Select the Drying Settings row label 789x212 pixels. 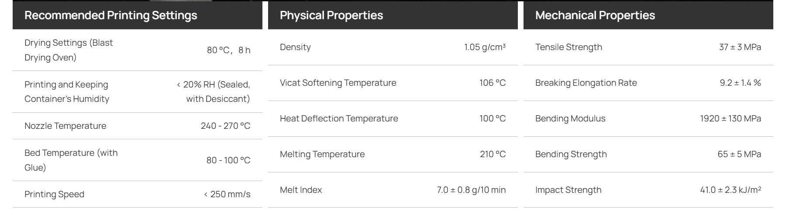pos(69,50)
